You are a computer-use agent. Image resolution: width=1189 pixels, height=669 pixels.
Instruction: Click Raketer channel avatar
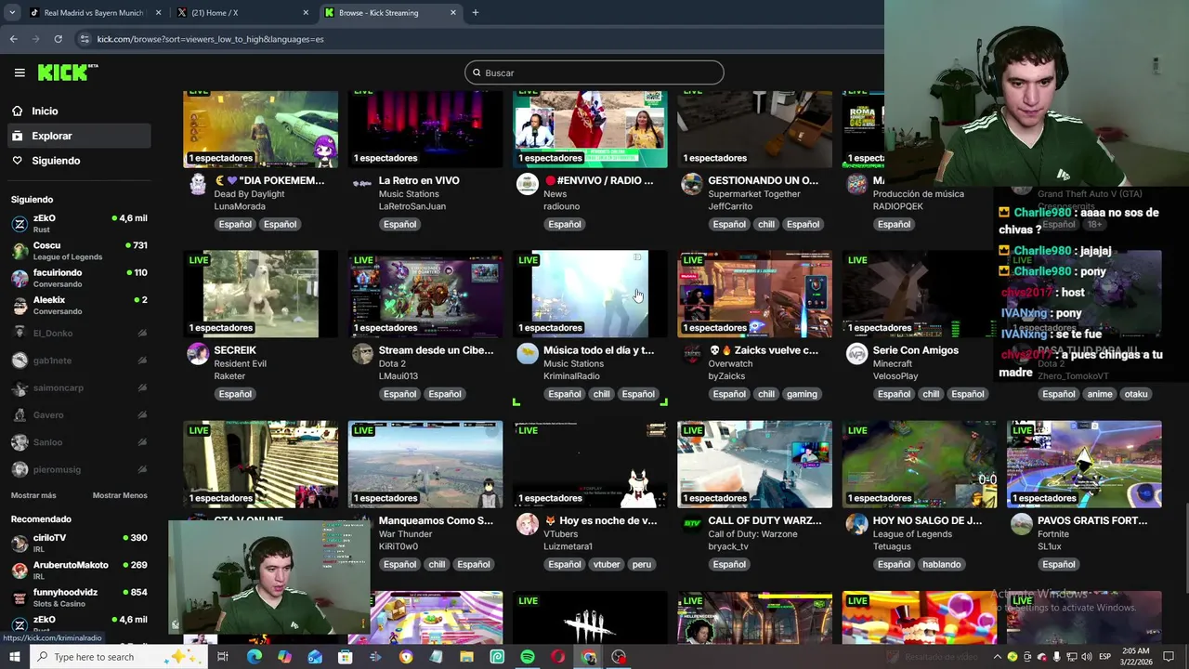pyautogui.click(x=198, y=354)
